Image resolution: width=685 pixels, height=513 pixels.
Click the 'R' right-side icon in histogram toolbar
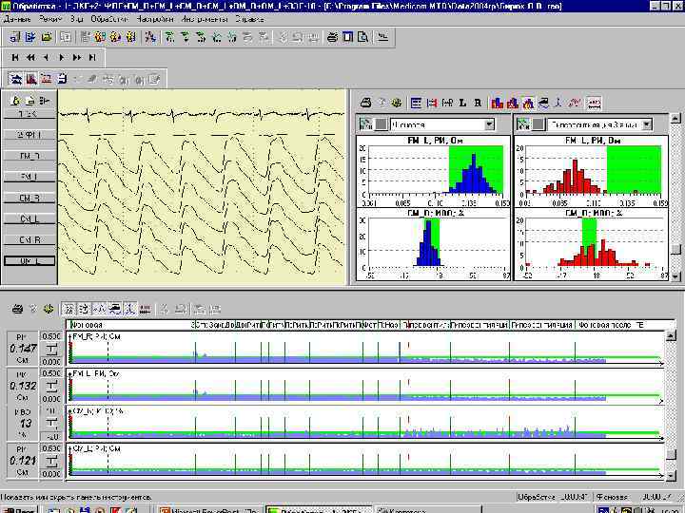click(478, 103)
